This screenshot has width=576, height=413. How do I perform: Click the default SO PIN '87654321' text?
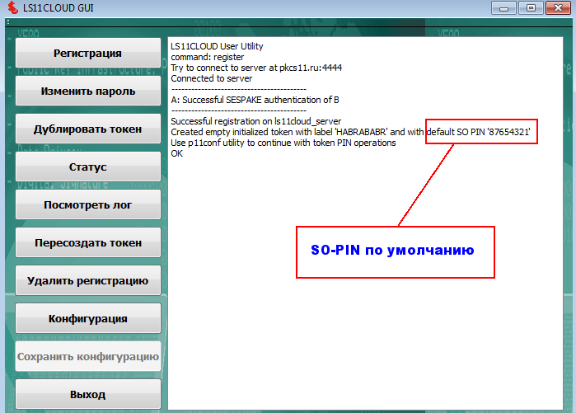478,132
